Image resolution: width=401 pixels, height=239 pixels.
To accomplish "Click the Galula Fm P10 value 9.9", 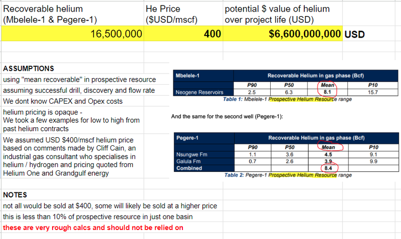I will pos(373,161).
